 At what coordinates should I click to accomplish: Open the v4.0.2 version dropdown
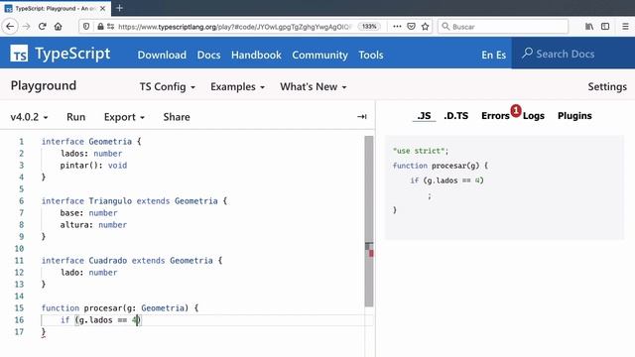click(x=29, y=117)
